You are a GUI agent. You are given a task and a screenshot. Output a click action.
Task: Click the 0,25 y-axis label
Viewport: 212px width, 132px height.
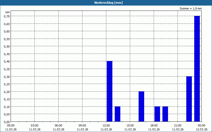click(7, 84)
